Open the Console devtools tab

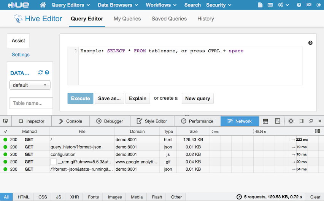click(x=70, y=121)
